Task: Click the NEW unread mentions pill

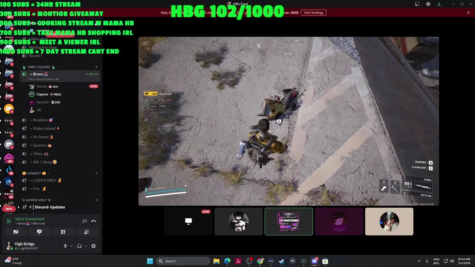Action: [x=9, y=209]
